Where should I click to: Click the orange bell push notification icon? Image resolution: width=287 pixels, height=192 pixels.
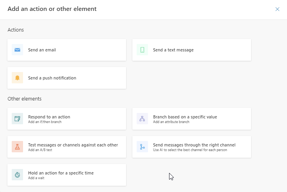point(17,78)
